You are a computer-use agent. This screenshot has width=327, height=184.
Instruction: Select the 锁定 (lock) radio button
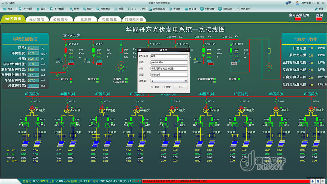coord(164,87)
